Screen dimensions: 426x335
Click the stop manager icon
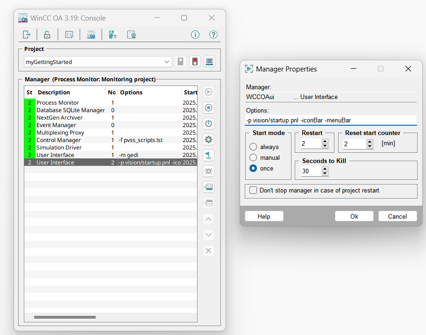[x=208, y=108]
